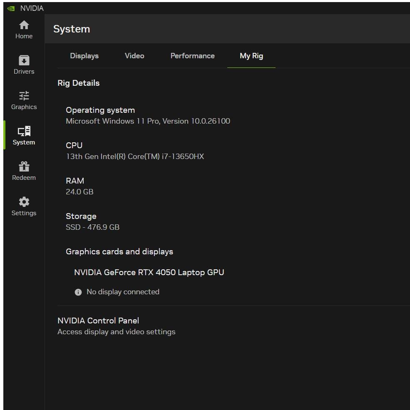The width and height of the screenshot is (410, 410).
Task: Open NVIDIA Control Panel link
Action: click(x=98, y=321)
